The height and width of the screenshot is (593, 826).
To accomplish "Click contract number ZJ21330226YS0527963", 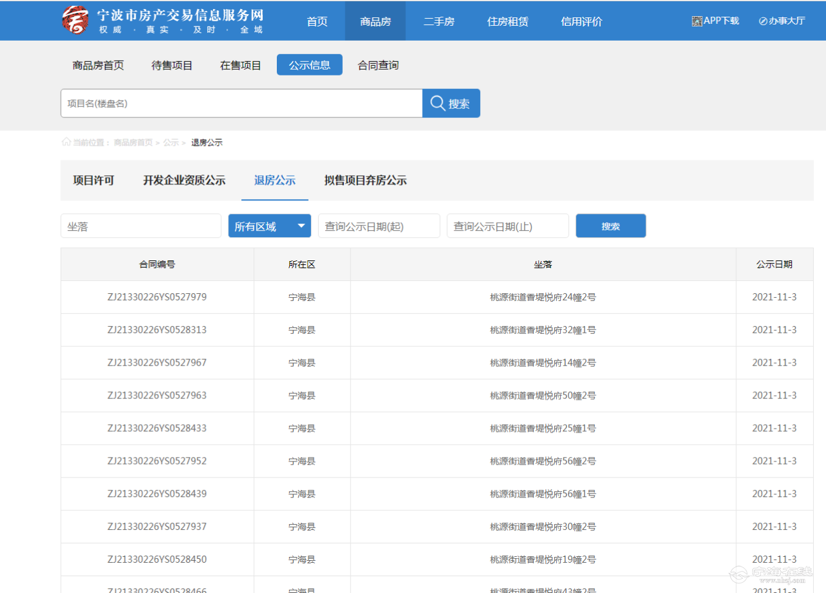I will coord(157,396).
